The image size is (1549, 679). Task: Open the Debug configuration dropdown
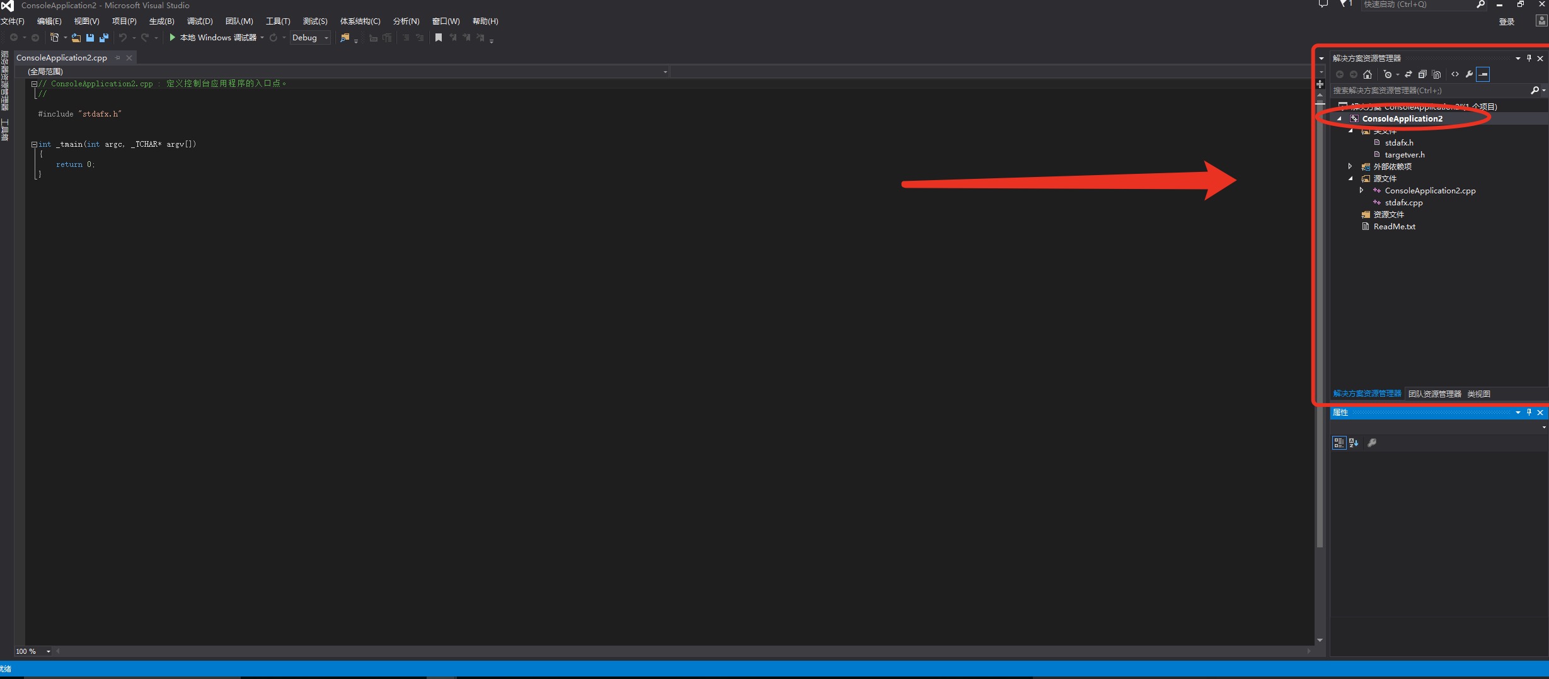click(x=325, y=37)
